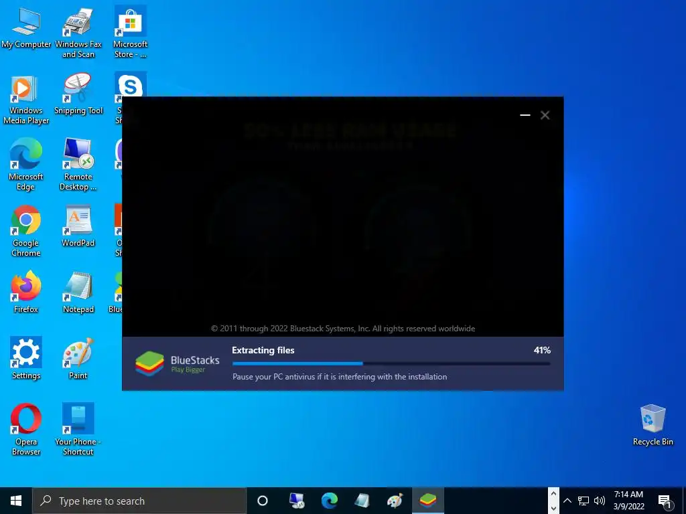686x514 pixels.
Task: Launch Opera Browser desktop shortcut
Action: [26, 430]
